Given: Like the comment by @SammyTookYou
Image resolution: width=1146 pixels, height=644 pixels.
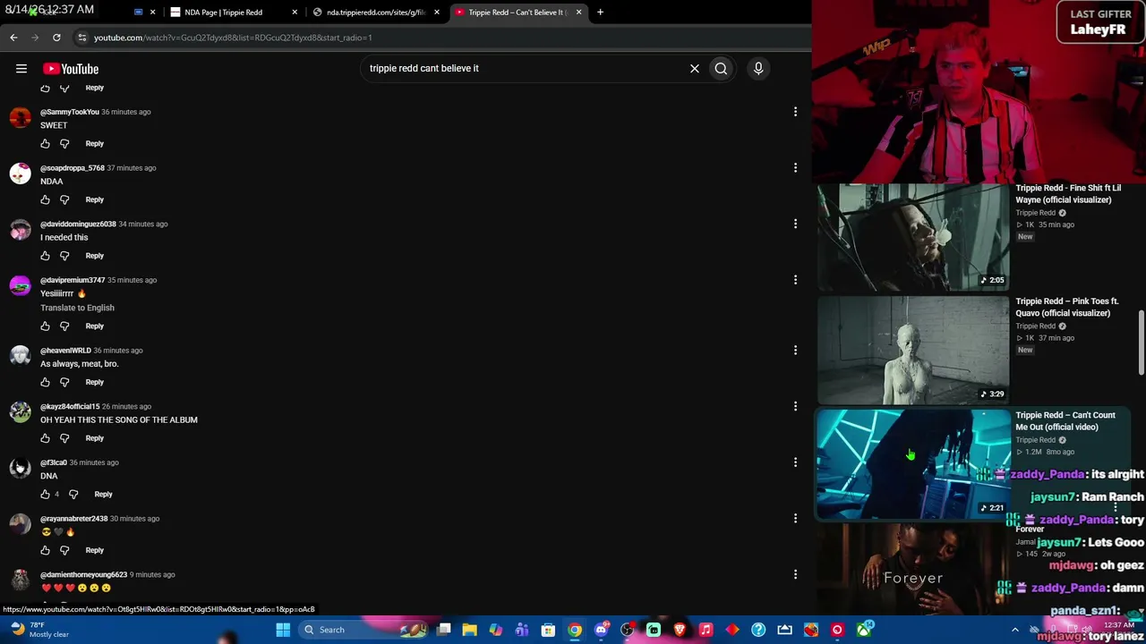Looking at the screenshot, I should pos(45,143).
